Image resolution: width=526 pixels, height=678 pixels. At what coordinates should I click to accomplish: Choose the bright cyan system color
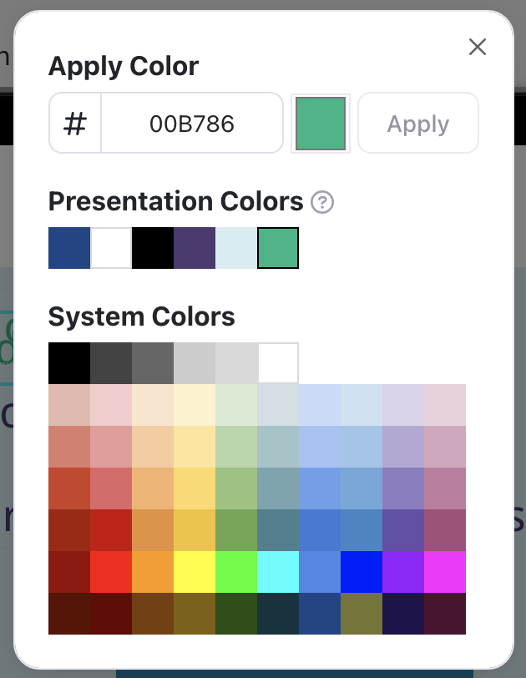click(278, 572)
